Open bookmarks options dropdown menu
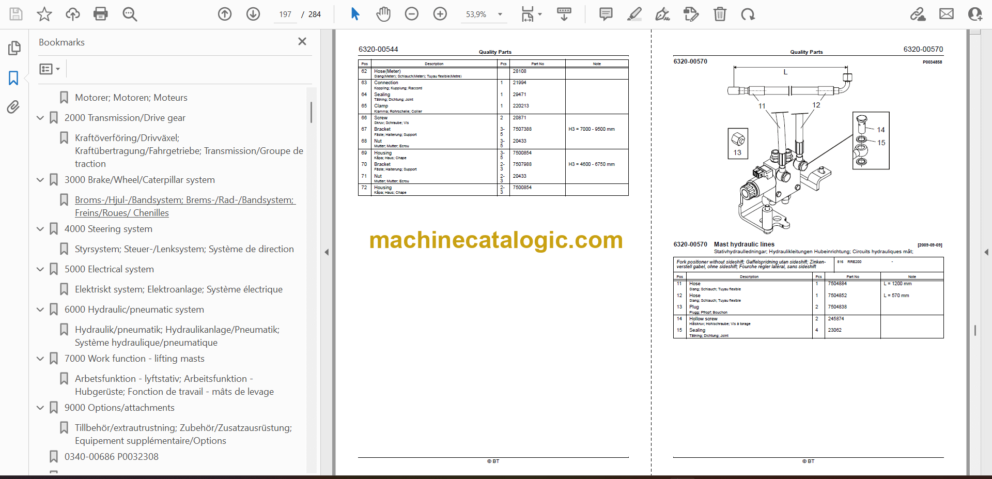992x479 pixels. [50, 69]
